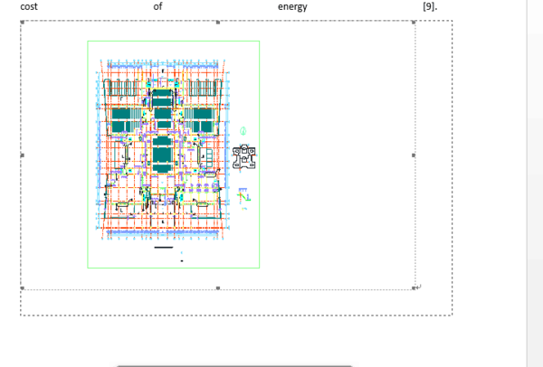The width and height of the screenshot is (543, 367).
Task: Click the word "cost" in the text line
Action: point(29,6)
